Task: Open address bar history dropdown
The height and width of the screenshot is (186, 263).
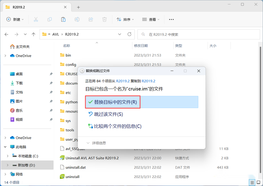Action: 120,34
